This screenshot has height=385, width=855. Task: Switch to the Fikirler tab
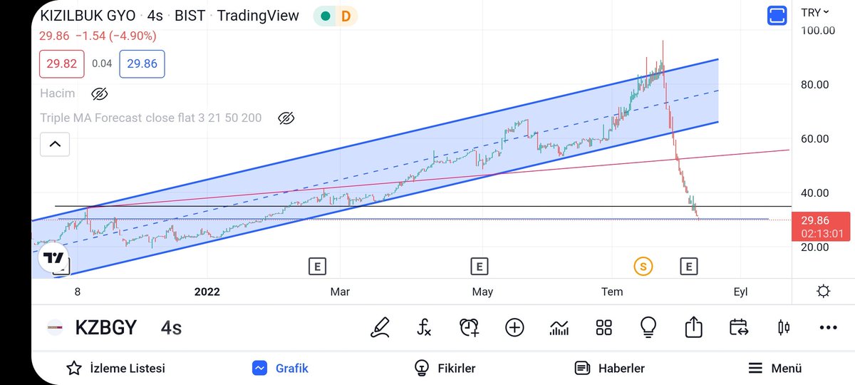[445, 368]
